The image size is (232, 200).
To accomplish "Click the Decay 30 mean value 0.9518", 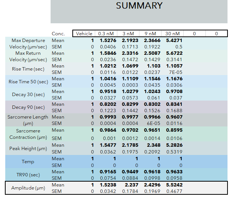I will pyautogui.click(x=108, y=92).
